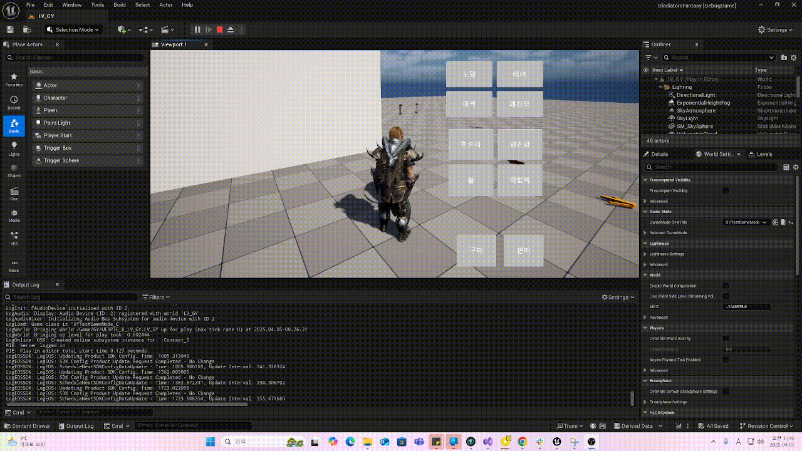Select the Shapes category in Place Actors

14,171
